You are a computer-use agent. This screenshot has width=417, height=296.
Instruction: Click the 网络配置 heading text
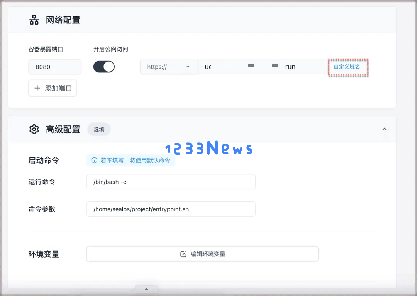click(63, 20)
